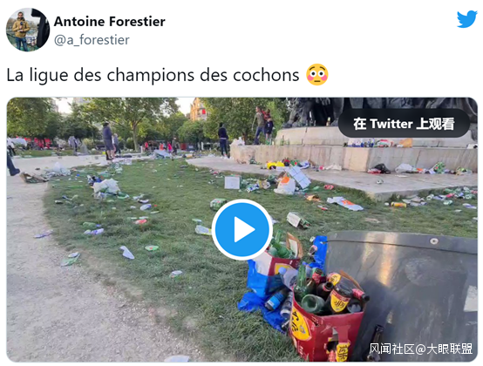
Task: Open the Twitter bird logo
Action: [x=467, y=19]
